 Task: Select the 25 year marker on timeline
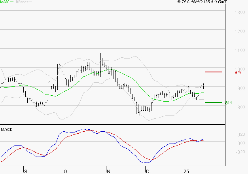tap(186, 171)
